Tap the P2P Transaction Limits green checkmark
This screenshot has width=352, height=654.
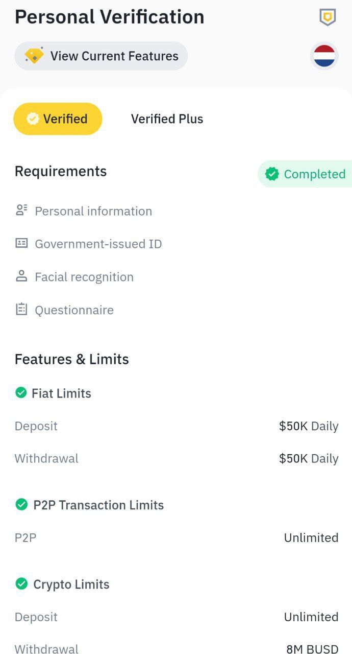pyautogui.click(x=21, y=505)
